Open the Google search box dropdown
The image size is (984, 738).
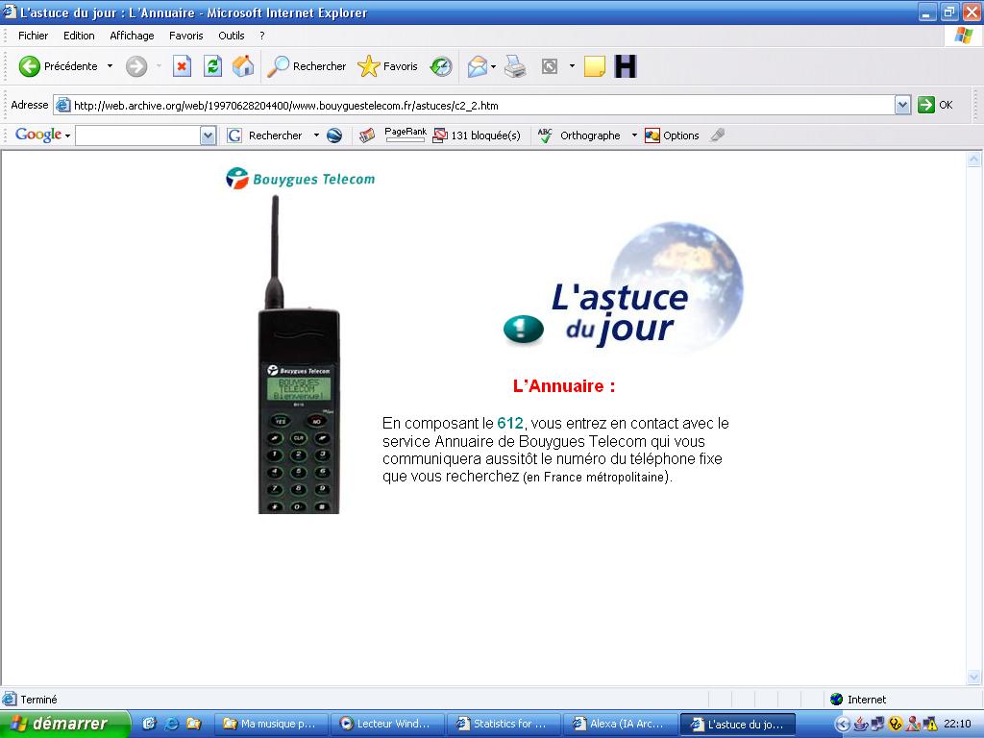point(208,135)
